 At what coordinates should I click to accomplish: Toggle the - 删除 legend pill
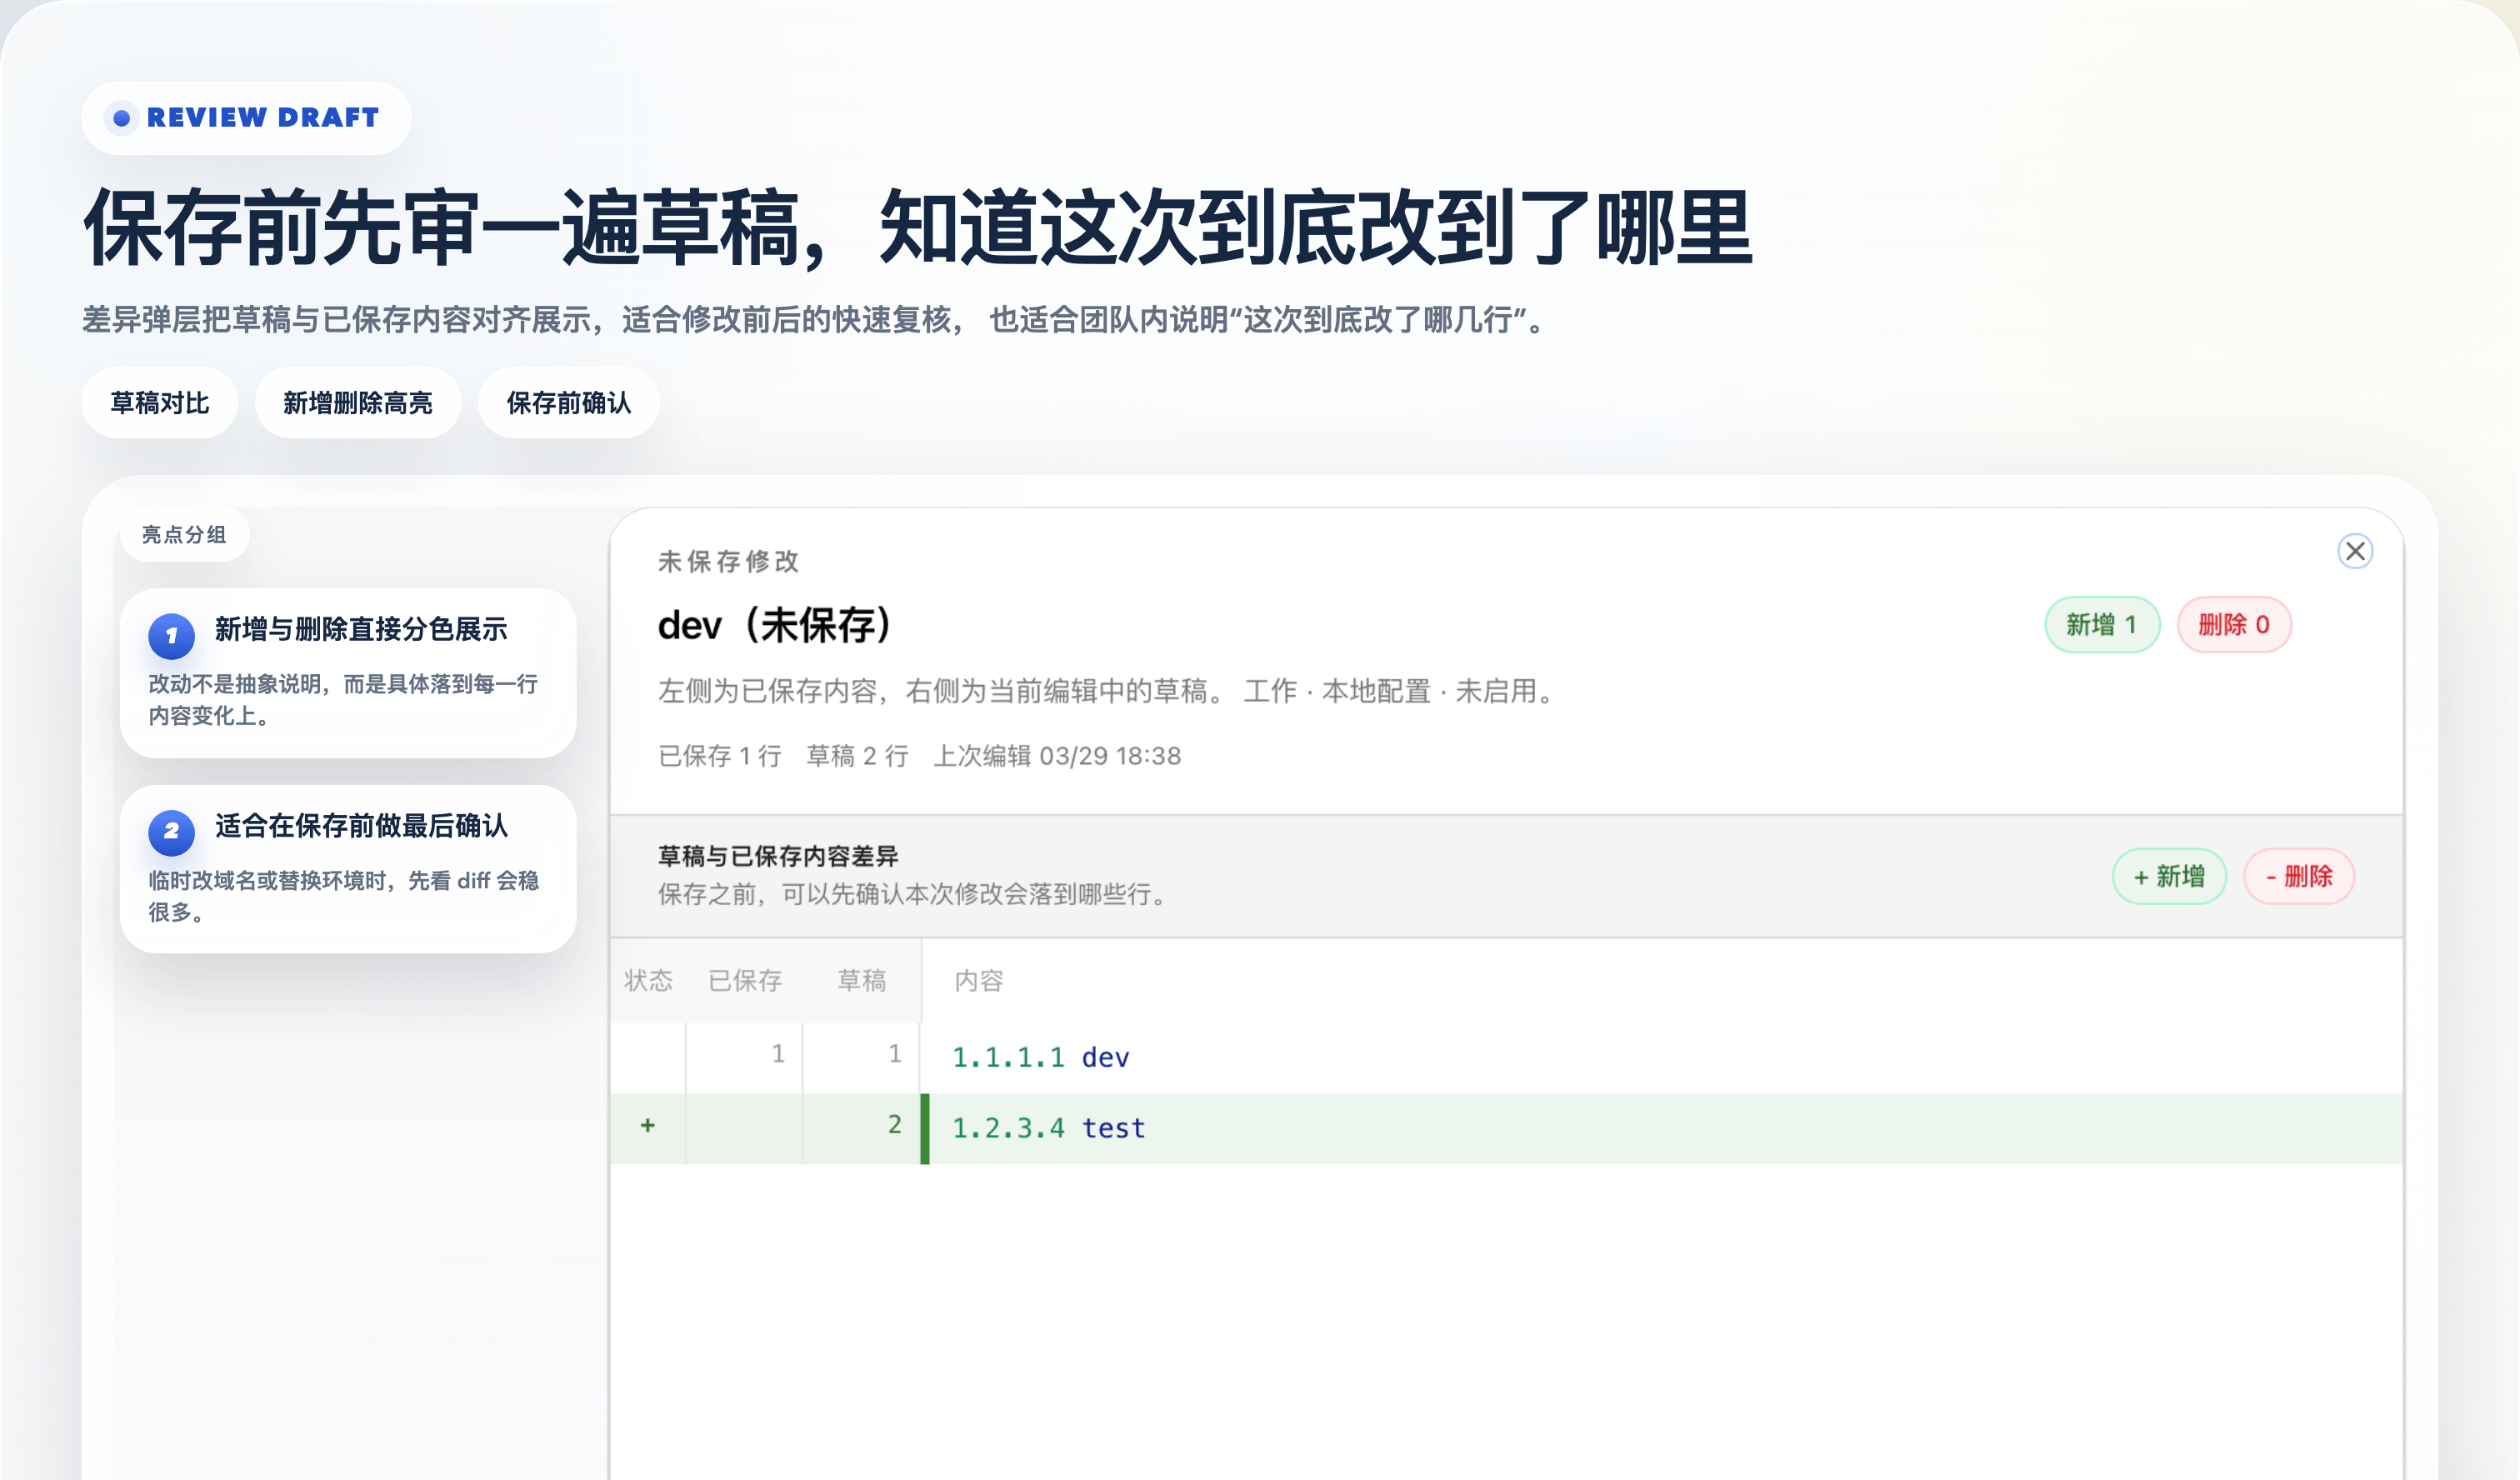click(x=2298, y=877)
